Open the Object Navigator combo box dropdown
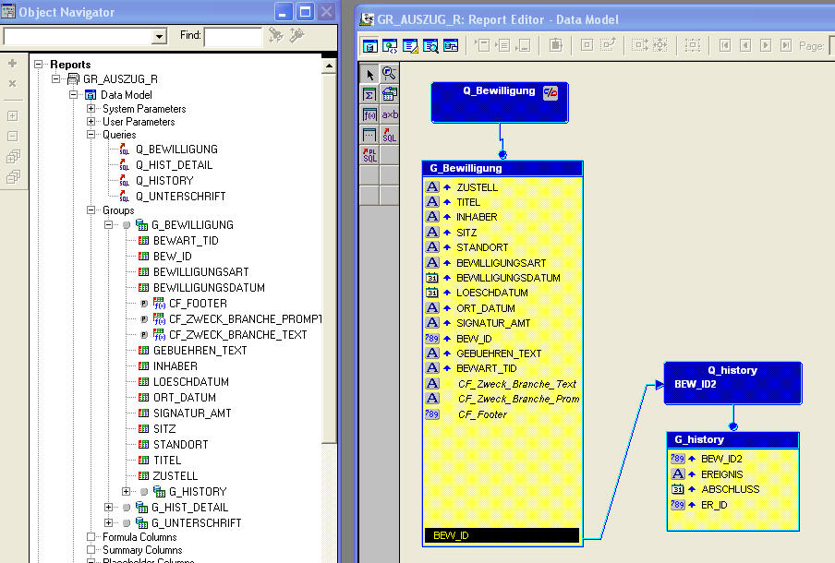 click(x=159, y=36)
